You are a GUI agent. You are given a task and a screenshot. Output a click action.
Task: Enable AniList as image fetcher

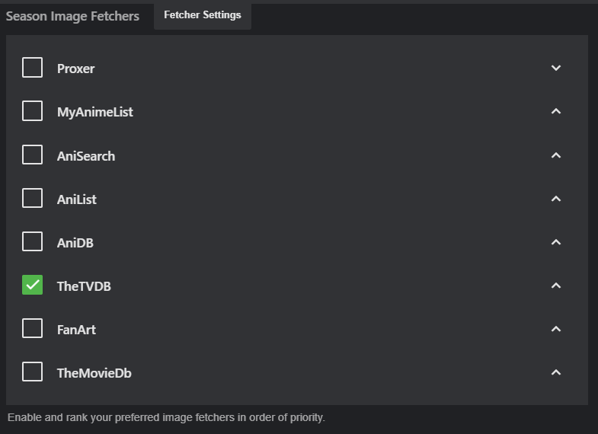[32, 199]
